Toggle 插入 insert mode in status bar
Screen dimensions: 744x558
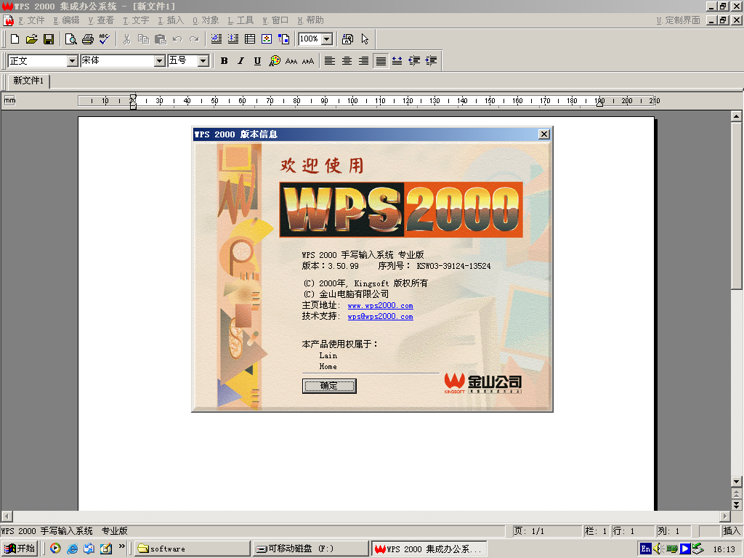click(731, 531)
